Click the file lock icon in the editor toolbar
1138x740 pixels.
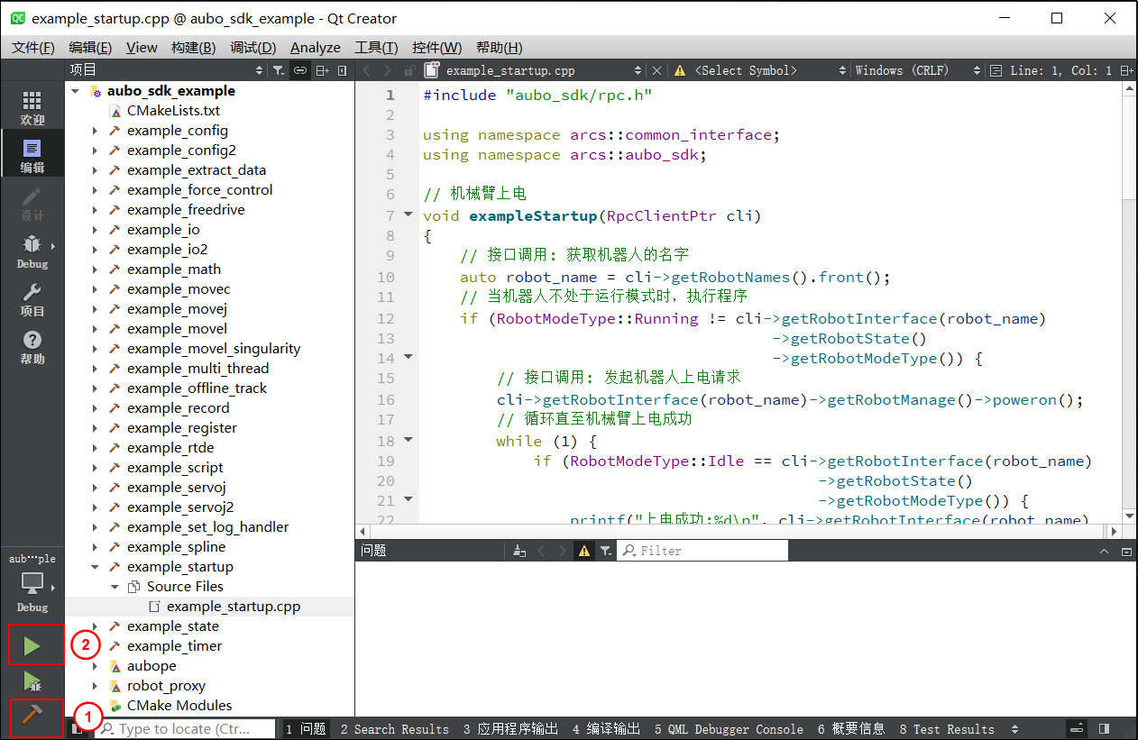tap(409, 70)
